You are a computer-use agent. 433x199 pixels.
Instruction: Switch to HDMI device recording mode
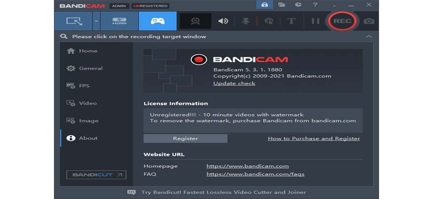(119, 21)
